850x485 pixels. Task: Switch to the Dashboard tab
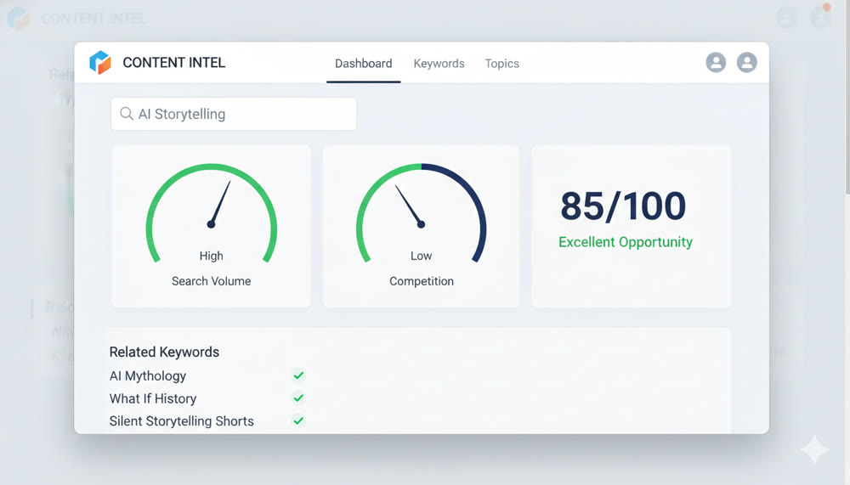(363, 64)
